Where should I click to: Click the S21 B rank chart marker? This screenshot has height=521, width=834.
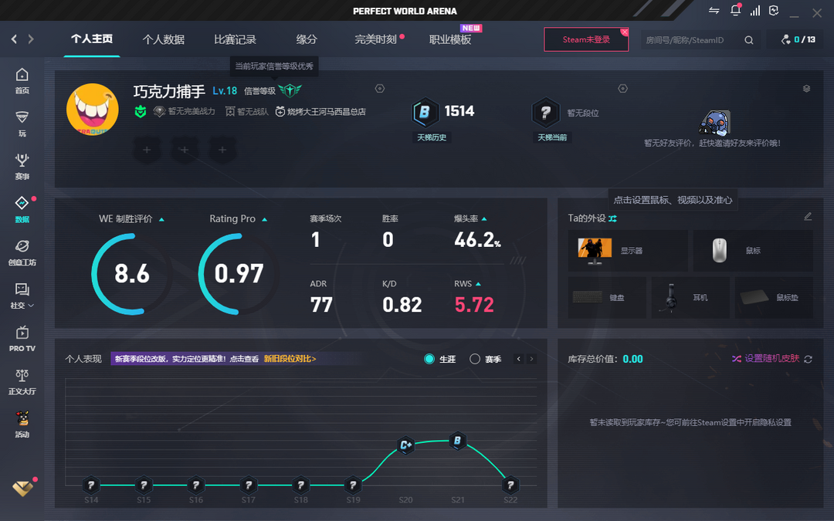pyautogui.click(x=457, y=441)
